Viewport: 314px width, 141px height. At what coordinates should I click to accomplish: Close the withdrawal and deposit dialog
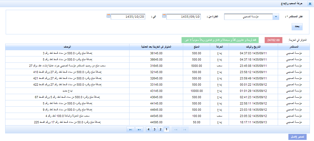click(x=310, y=4)
